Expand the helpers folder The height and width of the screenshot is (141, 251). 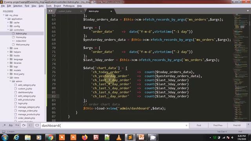click(8, 52)
